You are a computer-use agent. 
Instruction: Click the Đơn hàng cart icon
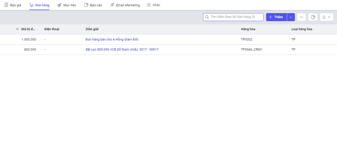(31, 5)
